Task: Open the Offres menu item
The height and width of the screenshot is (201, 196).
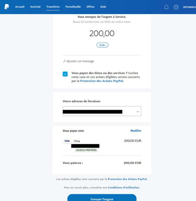Action: click(x=90, y=7)
